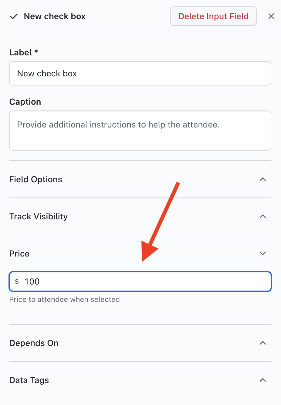The height and width of the screenshot is (405, 281).
Task: Expand Field Options using its chevron
Action: click(x=263, y=179)
